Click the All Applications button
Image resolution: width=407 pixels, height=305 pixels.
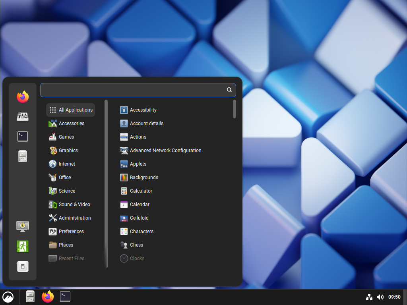pyautogui.click(x=70, y=110)
